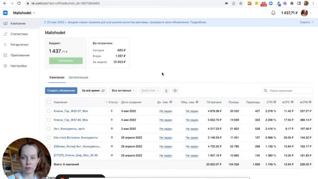Show help for Общ. лим. column
318x179 pixels.
tap(197, 102)
